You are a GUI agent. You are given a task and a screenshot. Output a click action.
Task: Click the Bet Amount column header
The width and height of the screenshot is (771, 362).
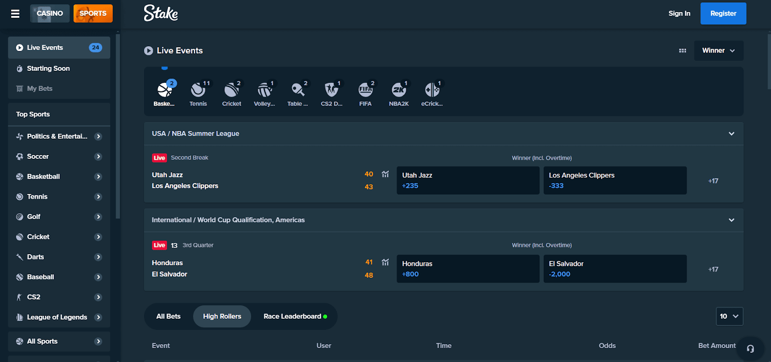(x=717, y=346)
